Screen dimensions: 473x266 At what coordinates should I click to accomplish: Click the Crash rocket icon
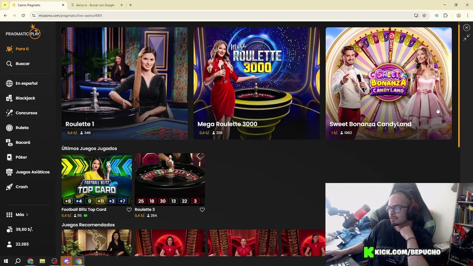(9, 187)
